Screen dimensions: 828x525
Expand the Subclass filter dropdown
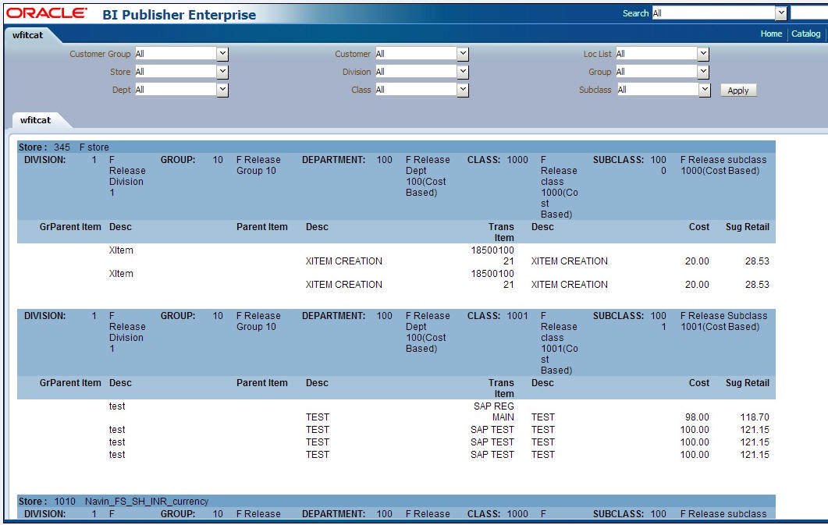coord(705,90)
